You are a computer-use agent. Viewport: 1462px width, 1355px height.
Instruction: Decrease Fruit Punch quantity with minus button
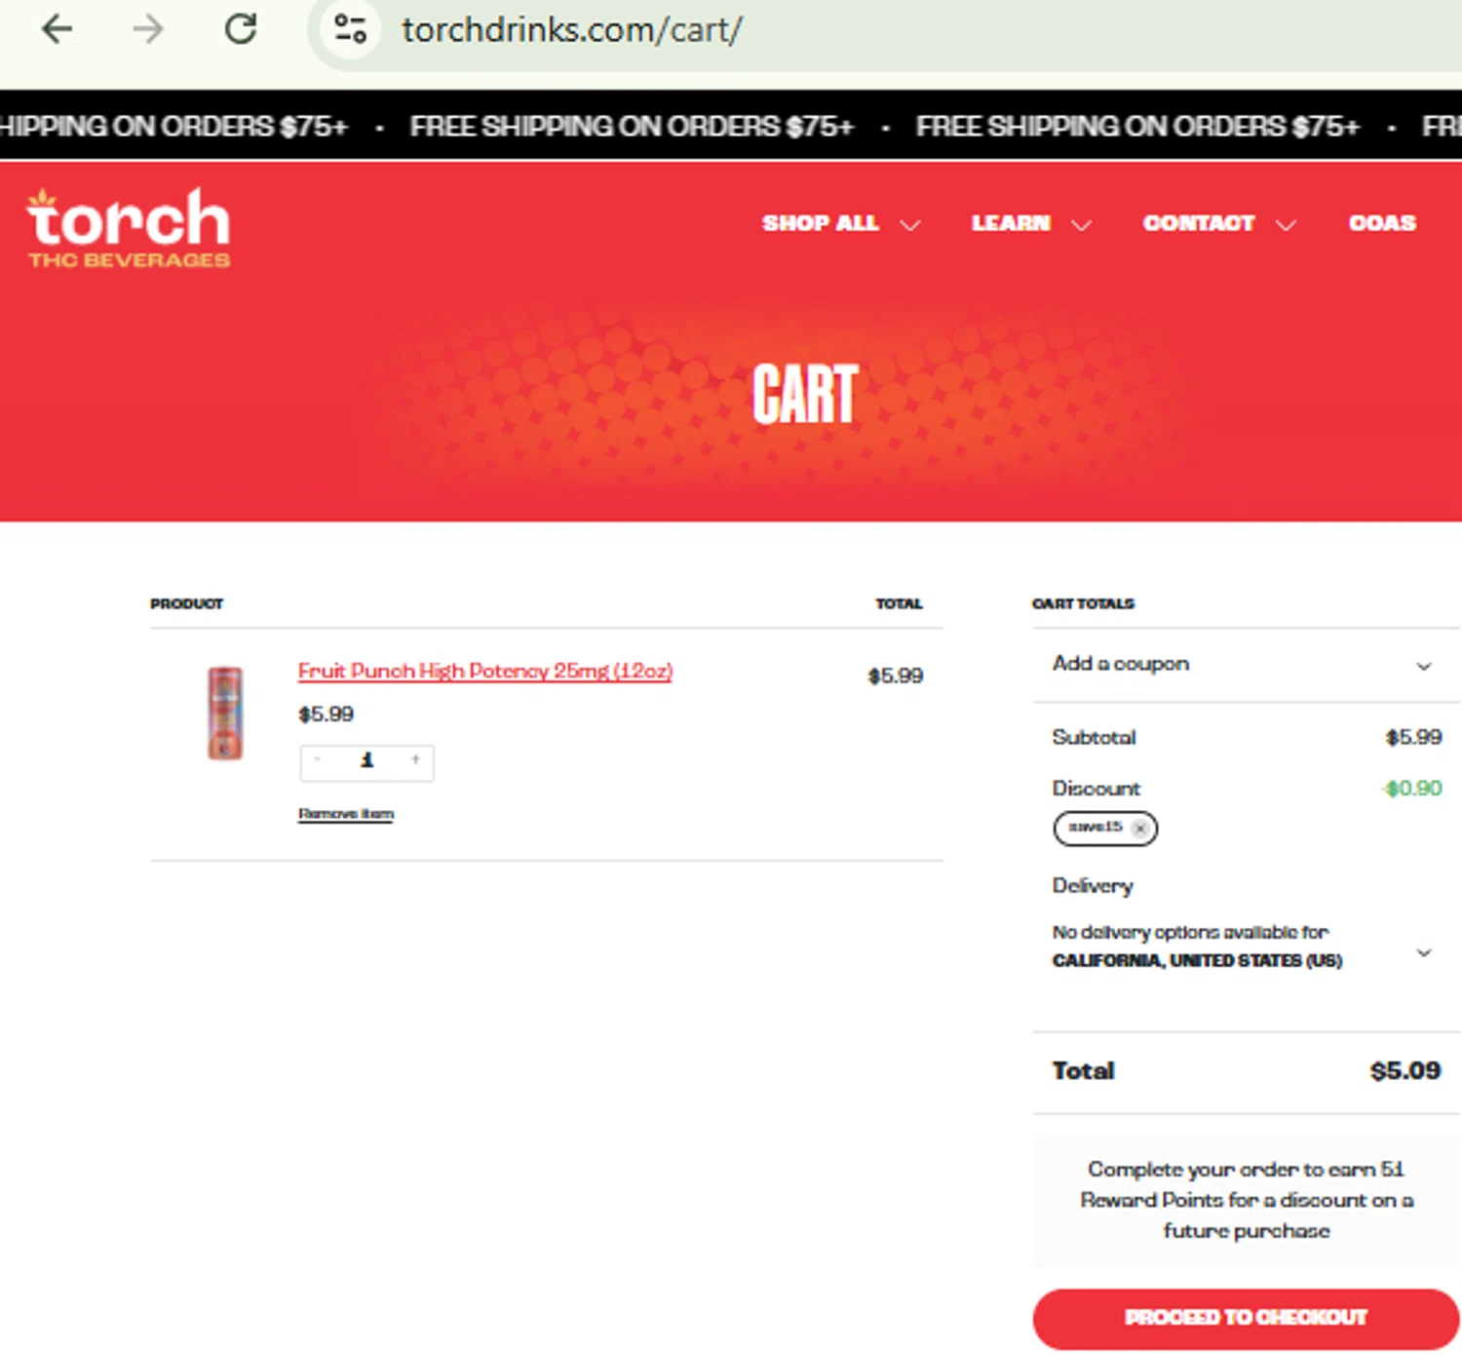coord(317,759)
